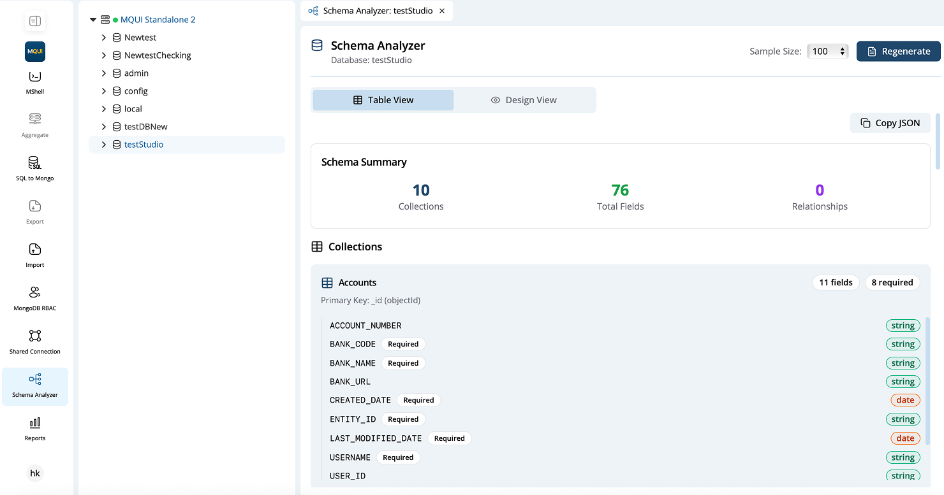Collapse the MQUI Standalone 2 connection
This screenshot has height=495, width=944.
tap(93, 19)
